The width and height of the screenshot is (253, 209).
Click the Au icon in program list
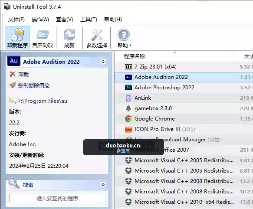click(x=128, y=77)
